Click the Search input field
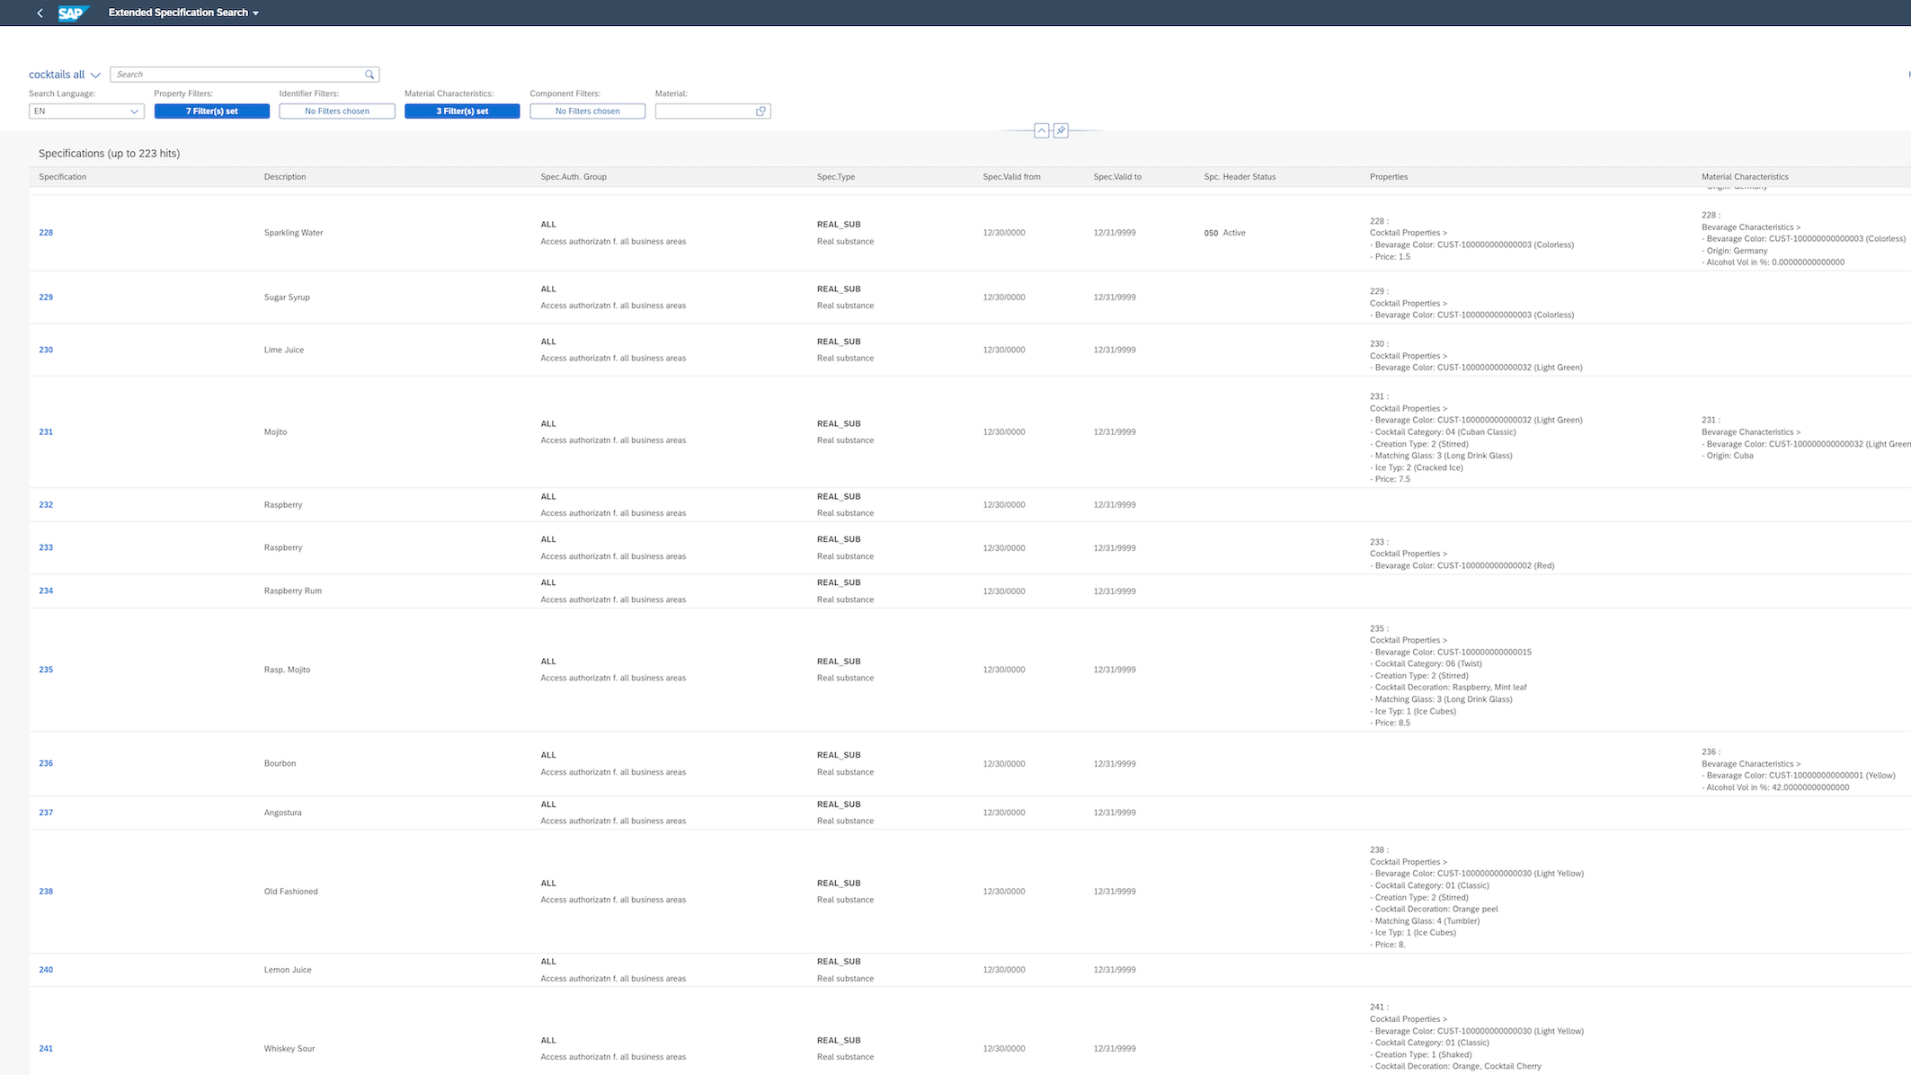 [x=237, y=75]
